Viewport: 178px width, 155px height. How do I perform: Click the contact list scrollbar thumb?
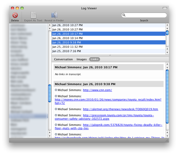[50, 94]
